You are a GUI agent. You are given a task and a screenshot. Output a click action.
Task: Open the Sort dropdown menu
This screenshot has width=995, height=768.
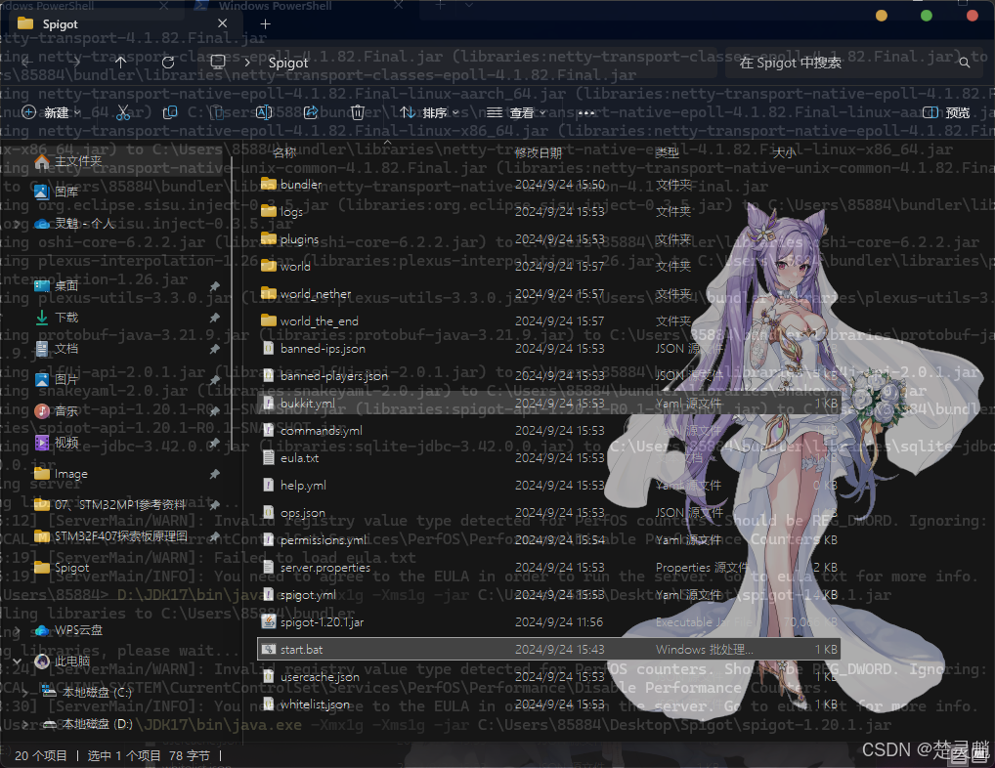point(429,113)
